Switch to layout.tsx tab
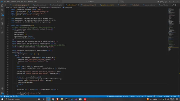Image resolution: width=180 pixels, height=101 pixels. coord(122,5)
